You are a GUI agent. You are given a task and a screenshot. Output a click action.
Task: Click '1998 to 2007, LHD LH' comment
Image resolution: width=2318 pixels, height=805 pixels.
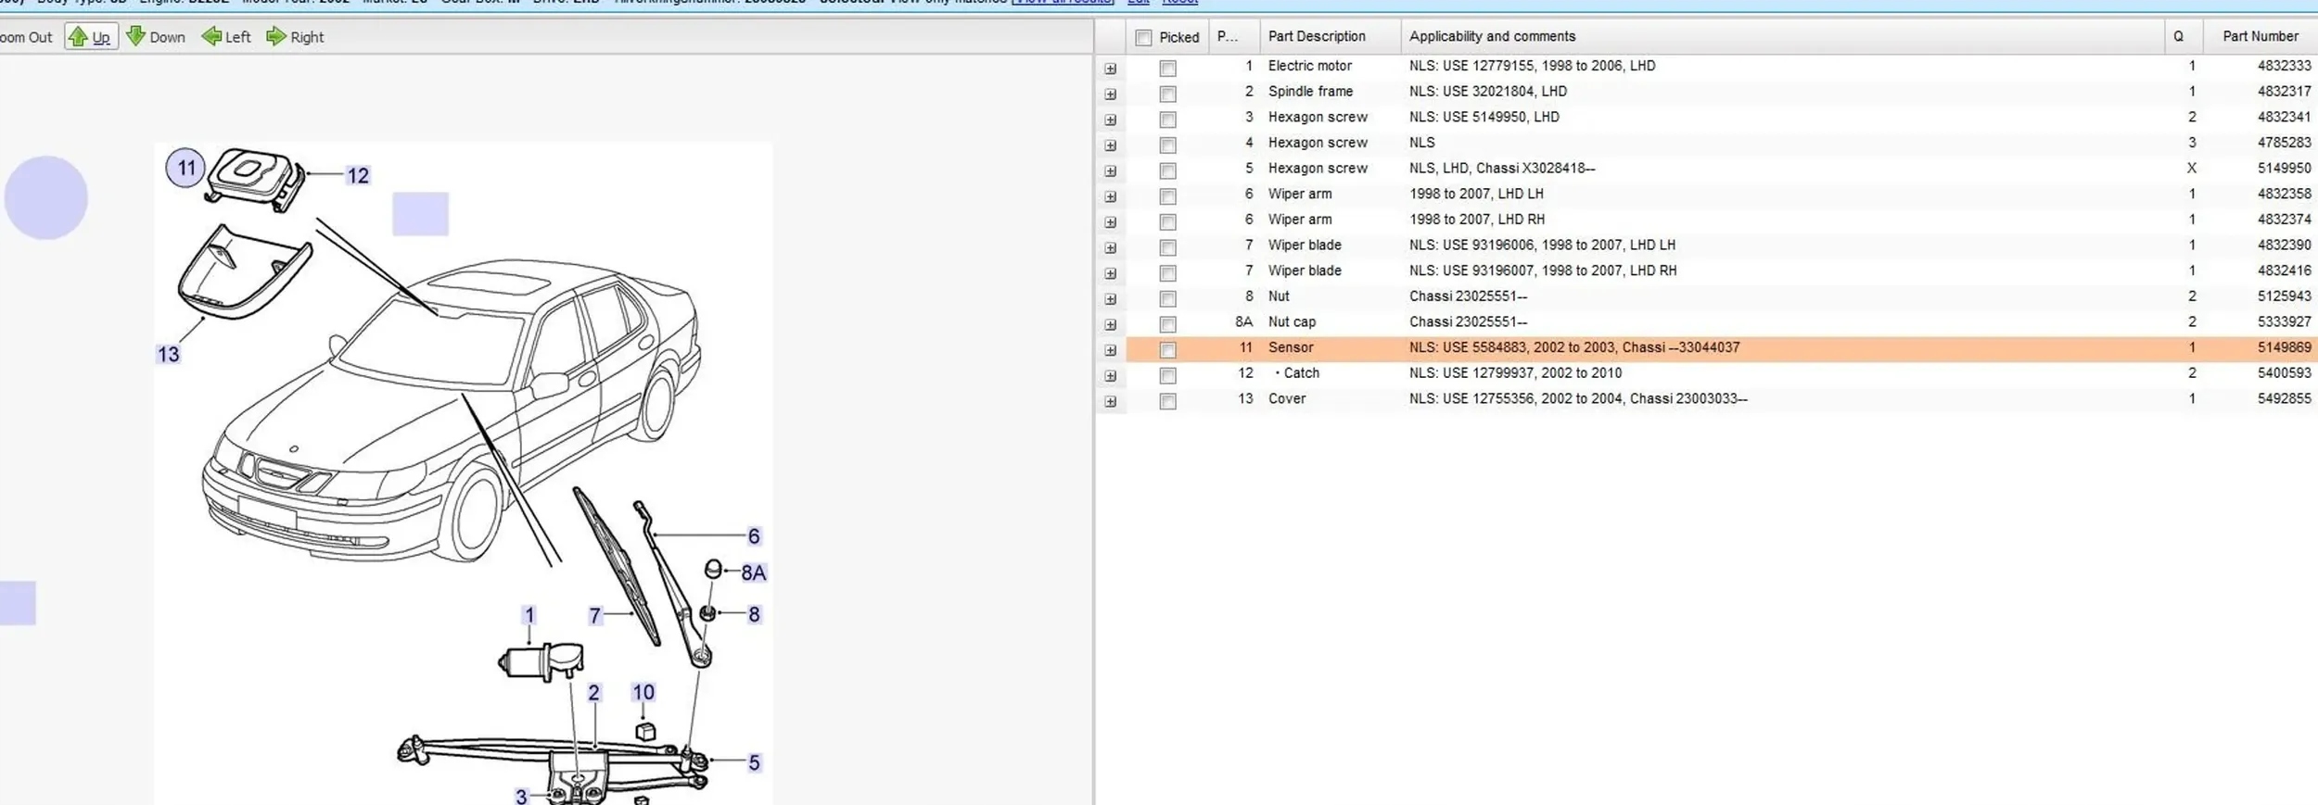pyautogui.click(x=1476, y=194)
